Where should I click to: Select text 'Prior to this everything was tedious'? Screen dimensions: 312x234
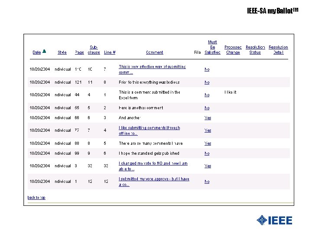coord(149,82)
